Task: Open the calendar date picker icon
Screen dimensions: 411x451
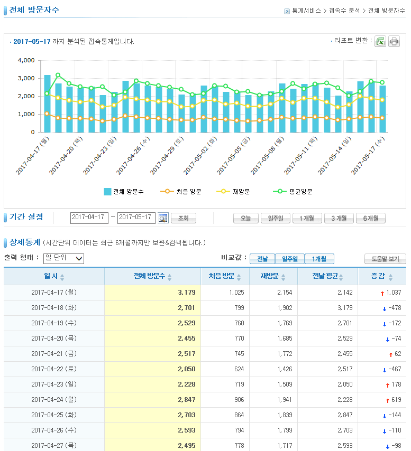Action: click(x=162, y=218)
